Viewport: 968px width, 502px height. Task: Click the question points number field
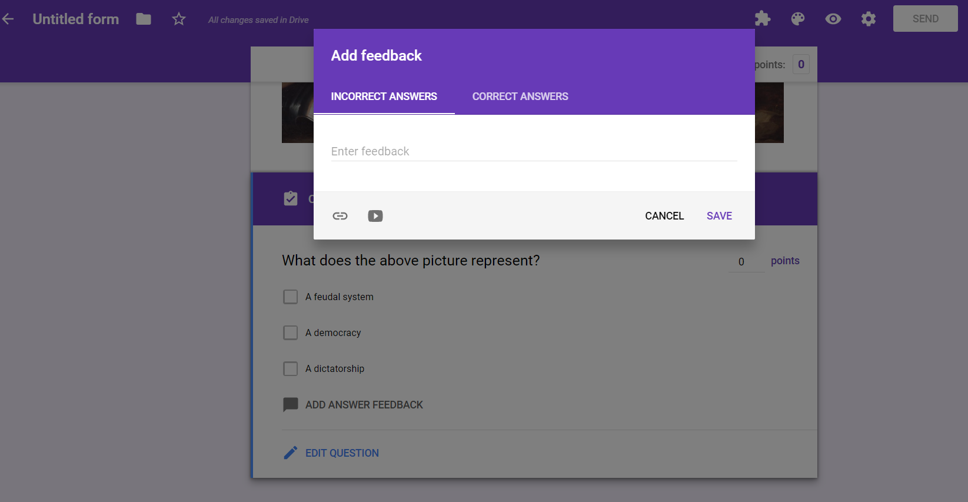click(746, 261)
